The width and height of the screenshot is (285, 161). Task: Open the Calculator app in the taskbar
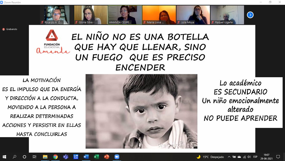pyautogui.click(x=76, y=157)
